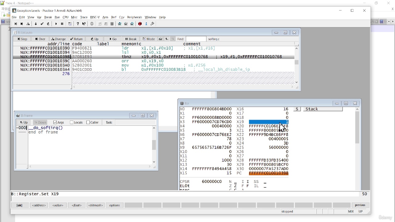The width and height of the screenshot is (395, 222).
Task: Click the B:: command line input
Action: (x=185, y=194)
